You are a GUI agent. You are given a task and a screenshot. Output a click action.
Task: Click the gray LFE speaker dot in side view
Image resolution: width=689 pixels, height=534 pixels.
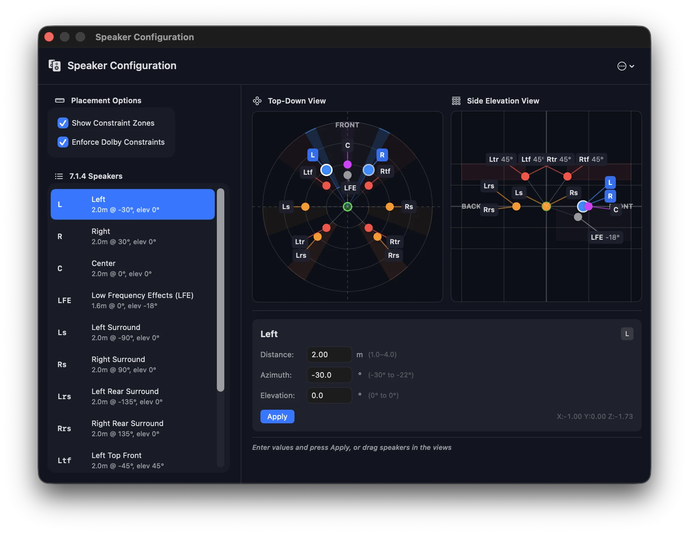pyautogui.click(x=578, y=217)
